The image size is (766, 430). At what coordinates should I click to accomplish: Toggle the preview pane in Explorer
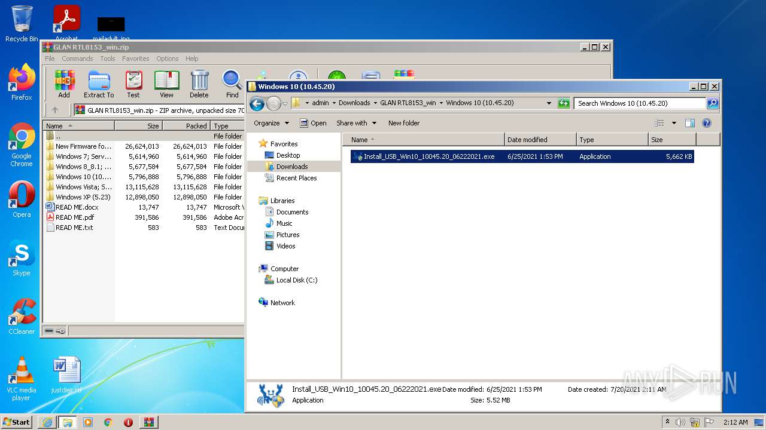pyautogui.click(x=690, y=123)
